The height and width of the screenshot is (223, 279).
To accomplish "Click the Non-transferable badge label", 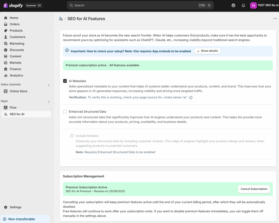I will tap(22, 219).
